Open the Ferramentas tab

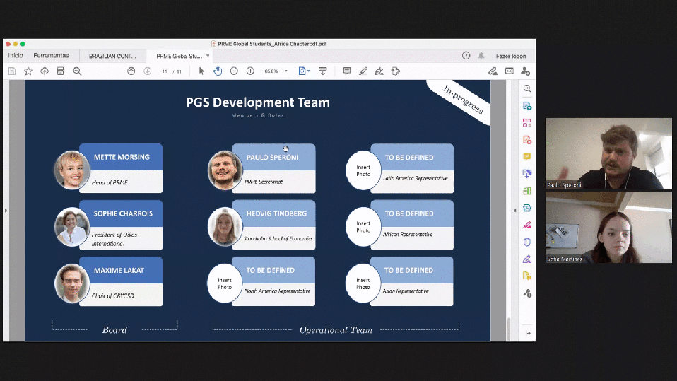51,56
